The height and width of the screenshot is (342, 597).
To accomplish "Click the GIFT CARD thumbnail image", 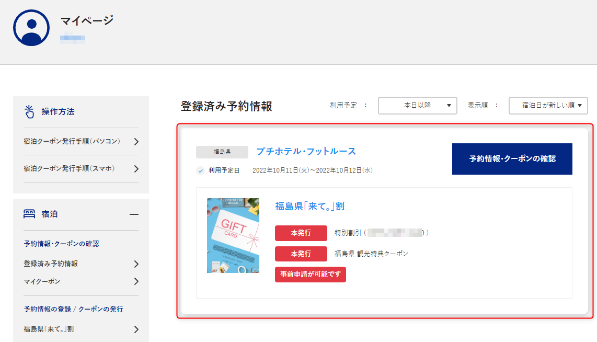I will tap(233, 235).
